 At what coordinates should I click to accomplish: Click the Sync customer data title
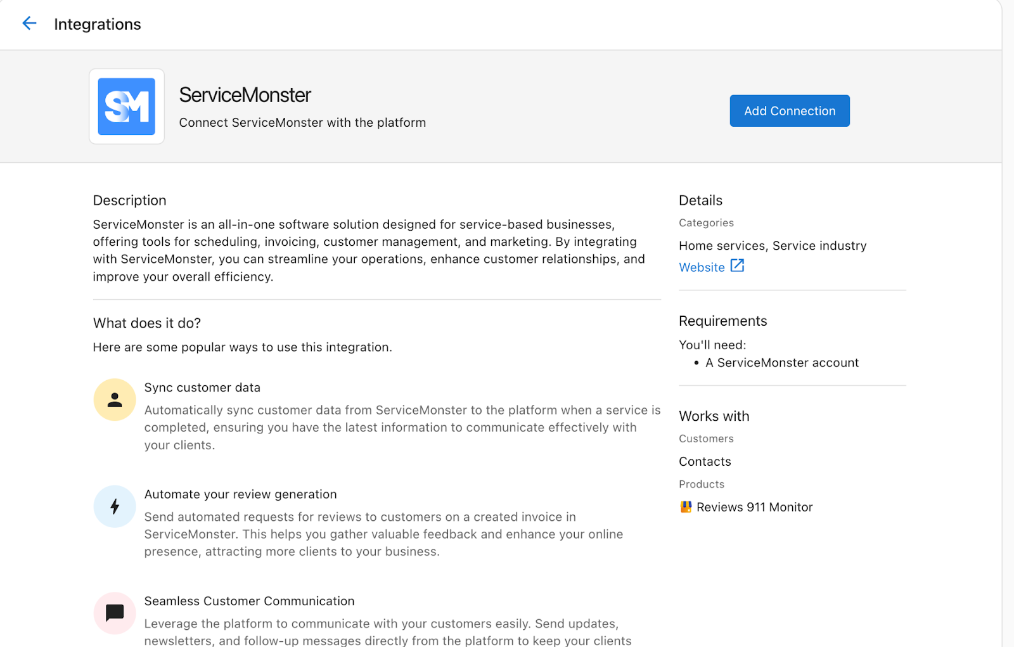coord(202,387)
